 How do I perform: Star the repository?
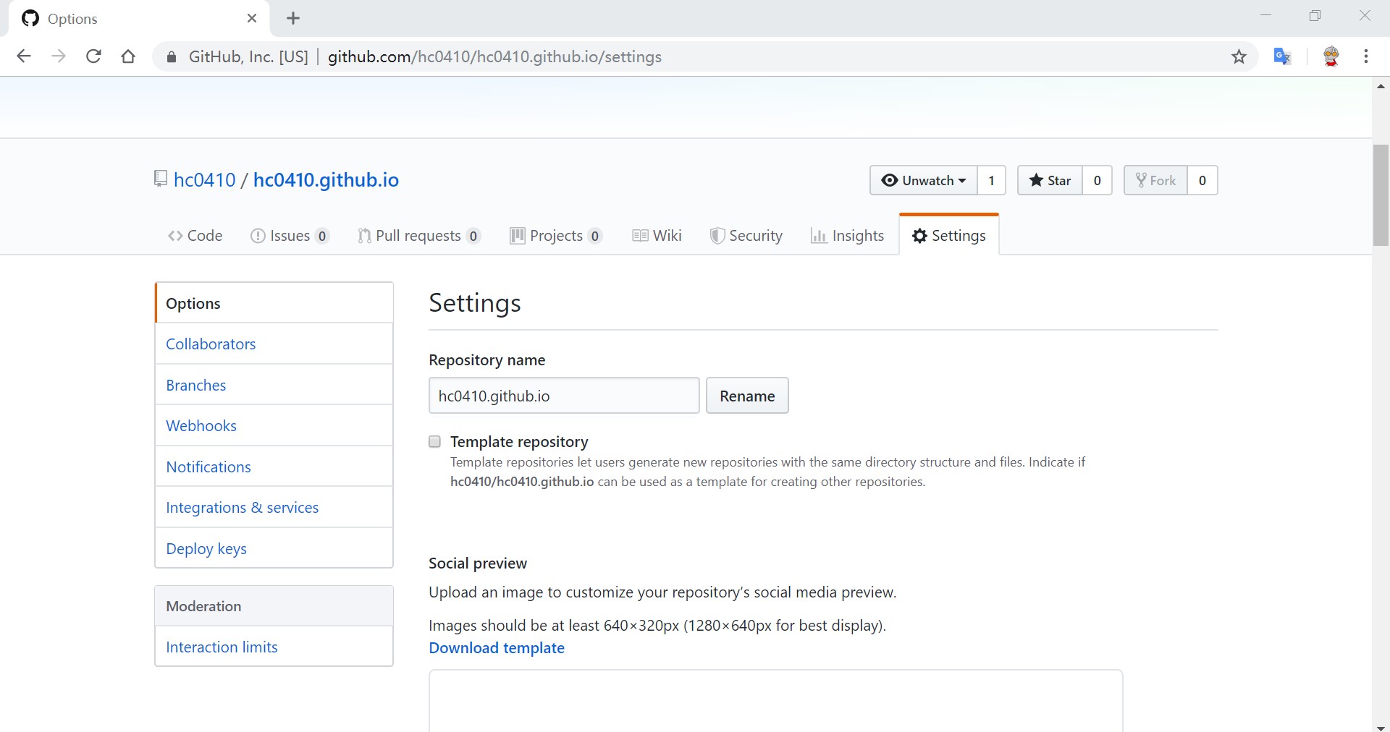[x=1050, y=181]
